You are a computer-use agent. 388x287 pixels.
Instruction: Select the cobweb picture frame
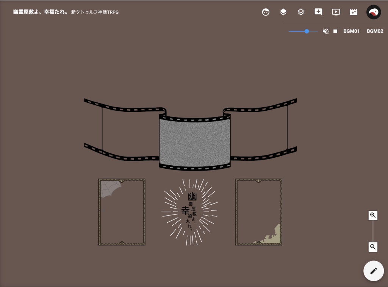[122, 212]
